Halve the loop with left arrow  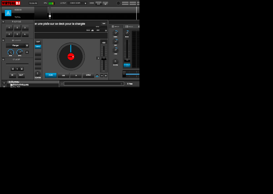tap(13, 69)
